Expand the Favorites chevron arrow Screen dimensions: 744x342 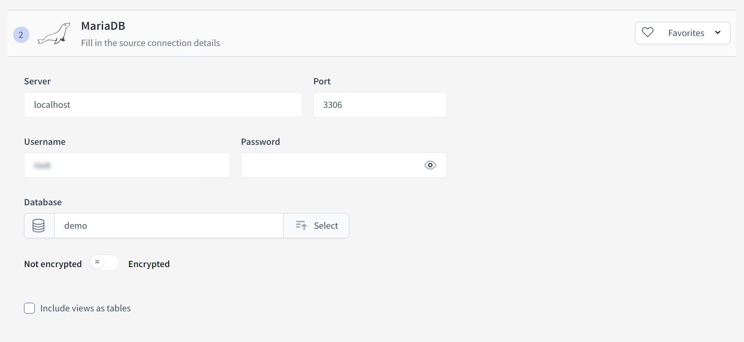(718, 32)
